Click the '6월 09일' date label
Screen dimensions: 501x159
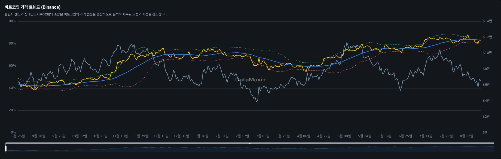[x=385, y=136]
